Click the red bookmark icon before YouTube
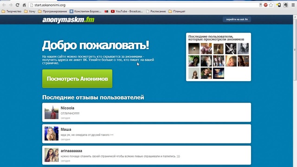This screenshot has height=167, width=297. coord(106,11)
